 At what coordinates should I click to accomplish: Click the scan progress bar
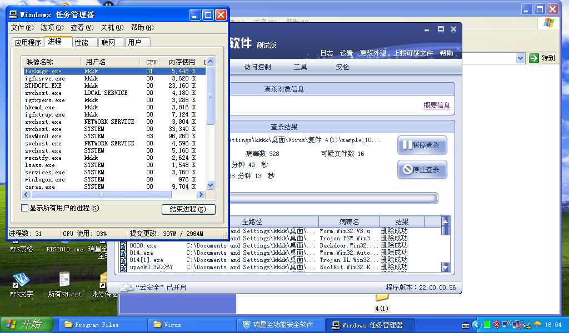[333, 198]
